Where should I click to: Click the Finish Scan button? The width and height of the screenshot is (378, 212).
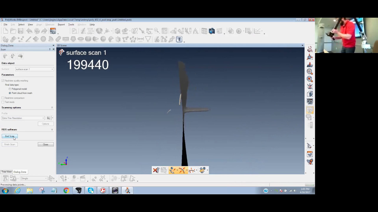pos(9,144)
